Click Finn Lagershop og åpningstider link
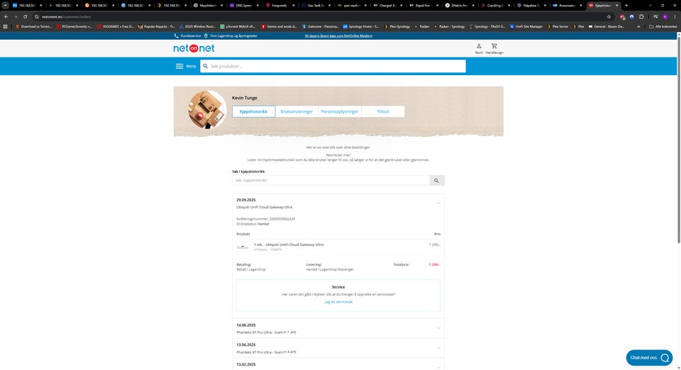The height and width of the screenshot is (370, 681). click(233, 36)
